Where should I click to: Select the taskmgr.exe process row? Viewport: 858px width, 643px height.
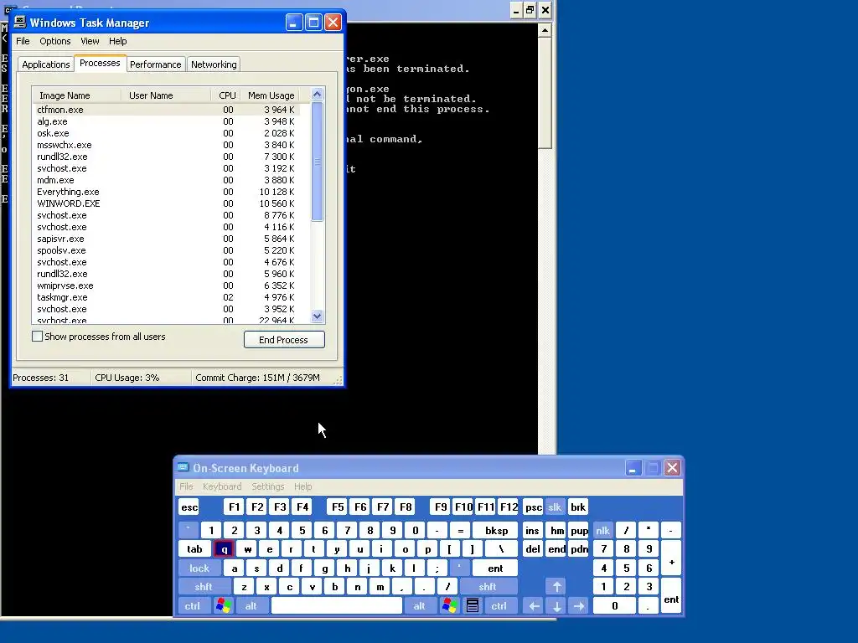166,297
